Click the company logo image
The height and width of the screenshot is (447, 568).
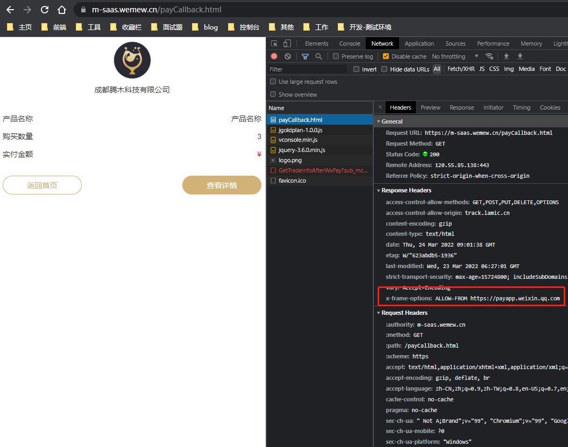[x=132, y=60]
